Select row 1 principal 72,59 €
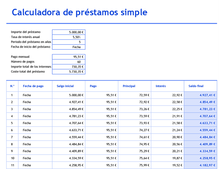The image size is (219, 169). 135,95
